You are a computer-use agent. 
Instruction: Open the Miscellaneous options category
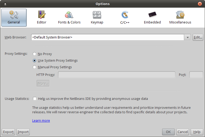[x=180, y=18]
